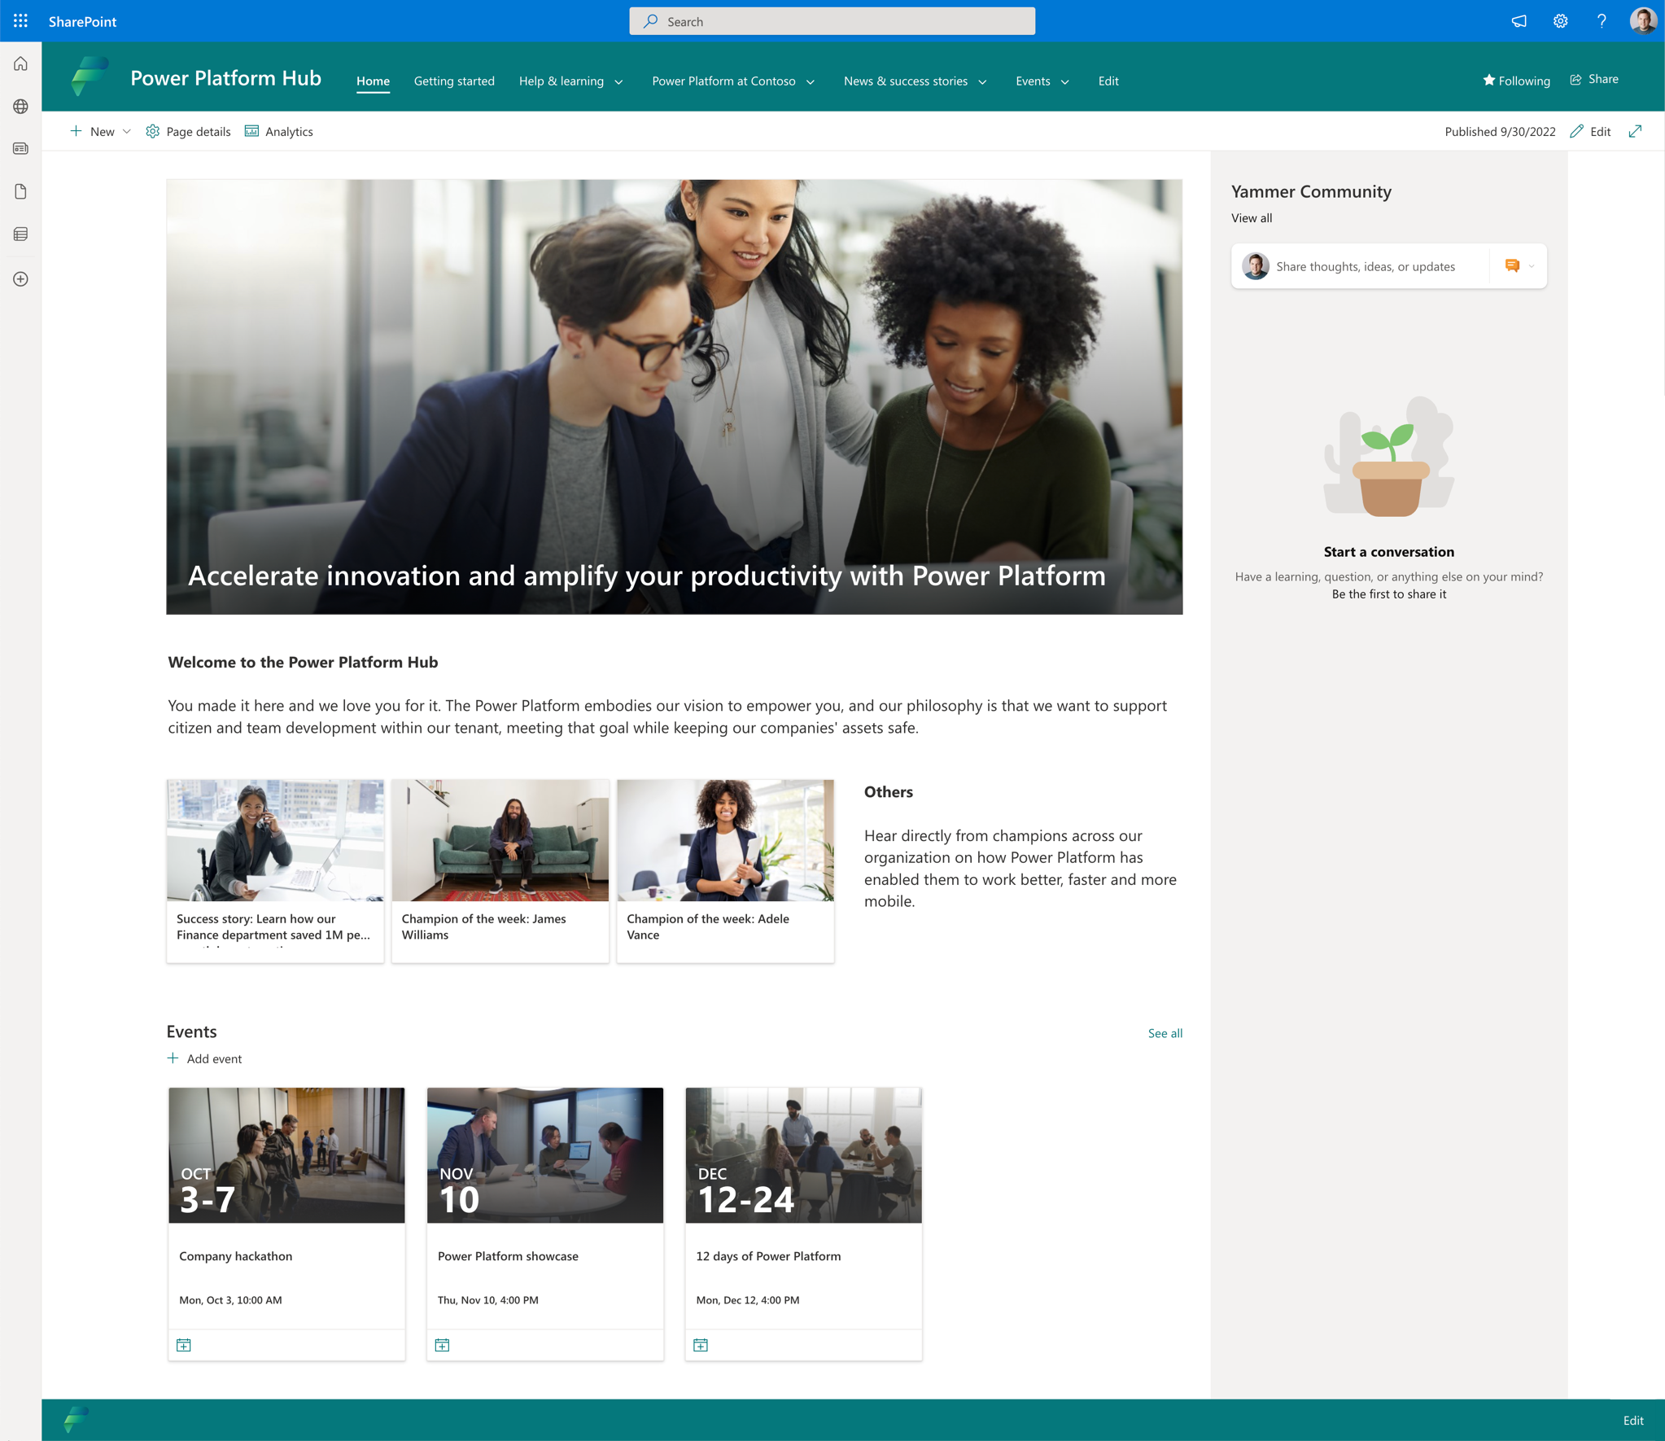Select the Getting started tab
The width and height of the screenshot is (1665, 1441).
click(x=453, y=79)
